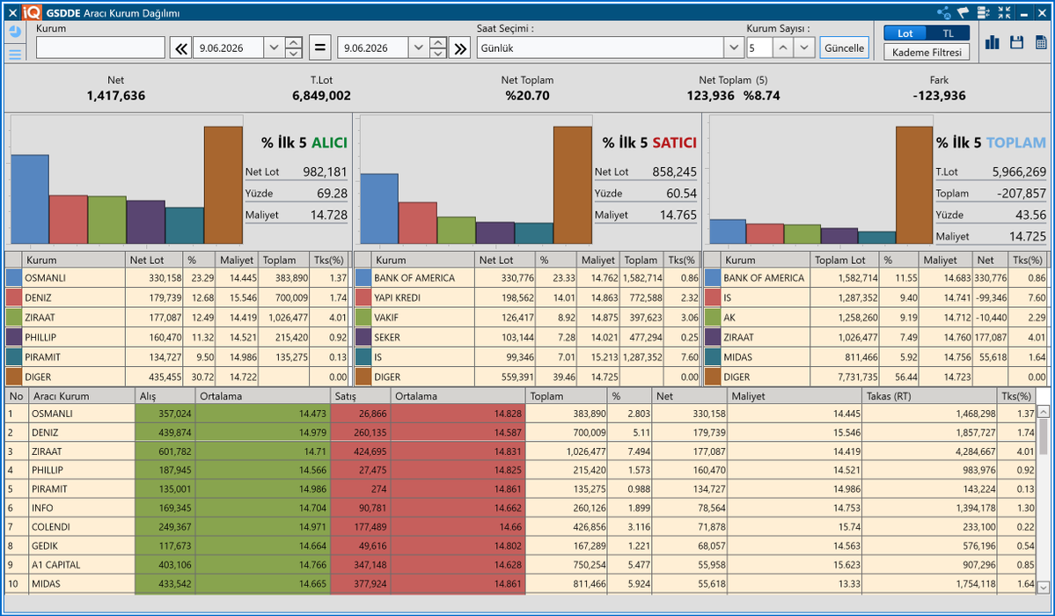Click T.Lot value 6,849,002
1055x616 pixels.
(x=322, y=96)
